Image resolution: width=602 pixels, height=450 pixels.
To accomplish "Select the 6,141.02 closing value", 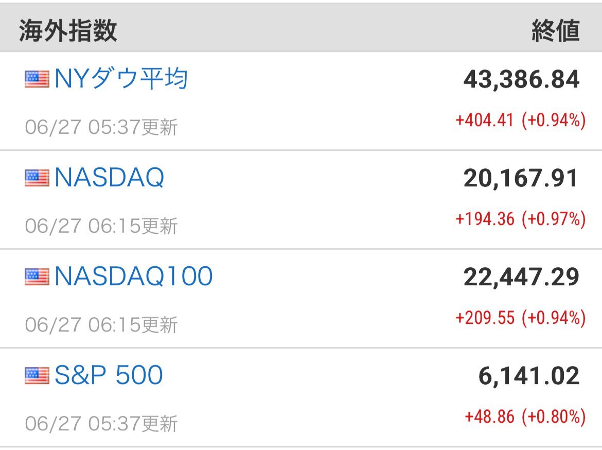I will (529, 376).
